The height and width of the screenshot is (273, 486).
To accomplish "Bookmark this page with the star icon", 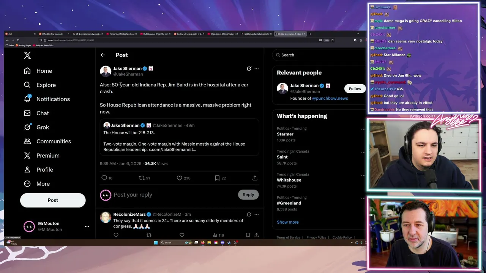I will (333, 40).
